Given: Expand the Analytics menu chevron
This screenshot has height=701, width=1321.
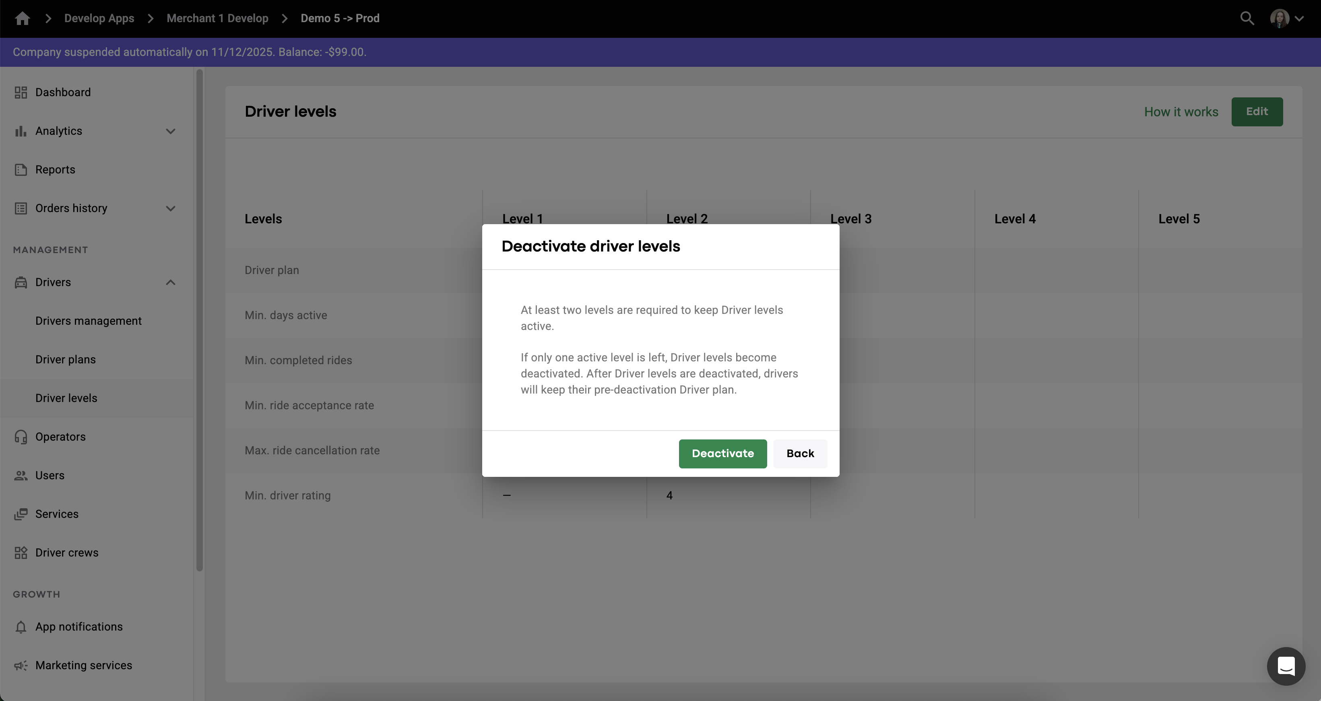Looking at the screenshot, I should (x=171, y=131).
